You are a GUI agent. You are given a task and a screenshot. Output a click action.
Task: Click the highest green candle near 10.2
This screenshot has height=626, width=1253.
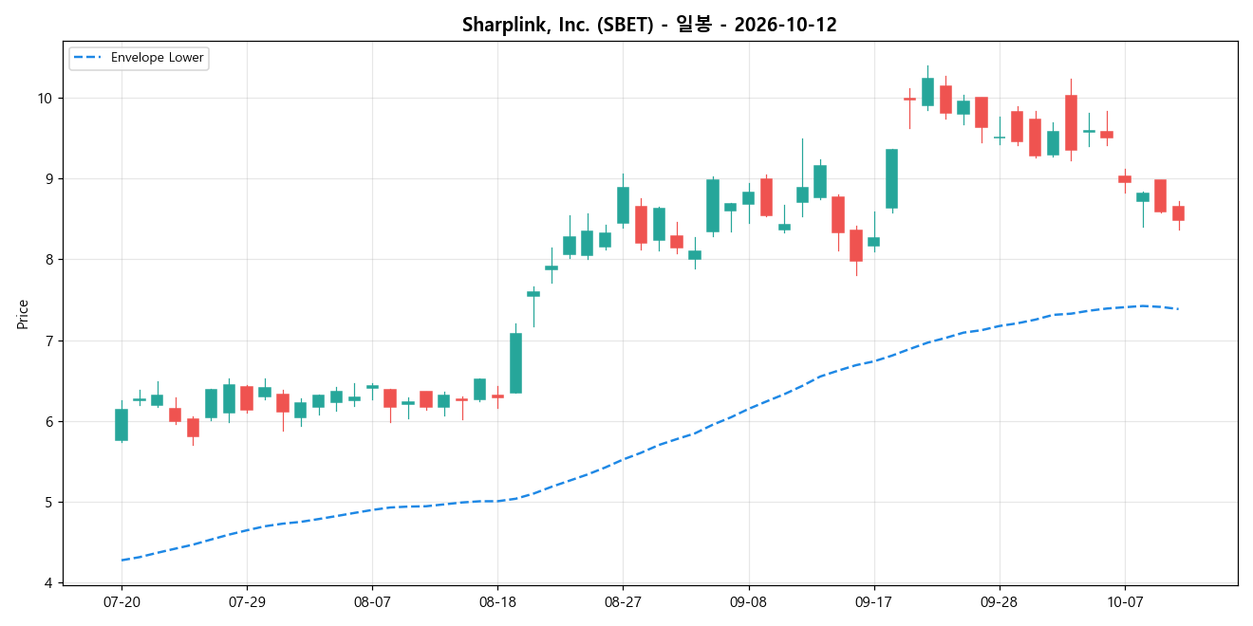(927, 92)
